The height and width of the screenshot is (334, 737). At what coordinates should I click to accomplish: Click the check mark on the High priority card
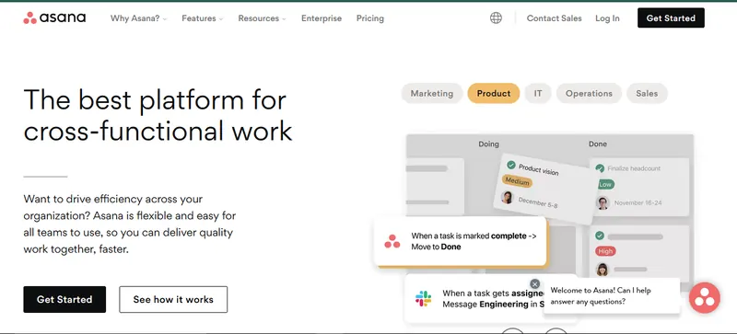pos(600,236)
